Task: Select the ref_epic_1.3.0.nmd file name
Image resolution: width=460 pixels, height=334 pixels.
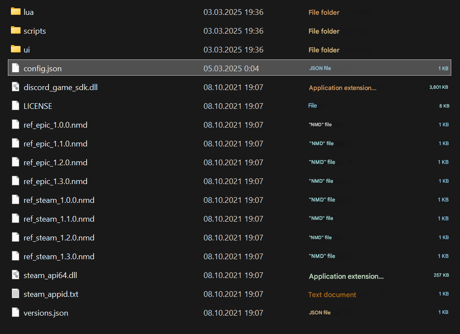Action: (56, 181)
